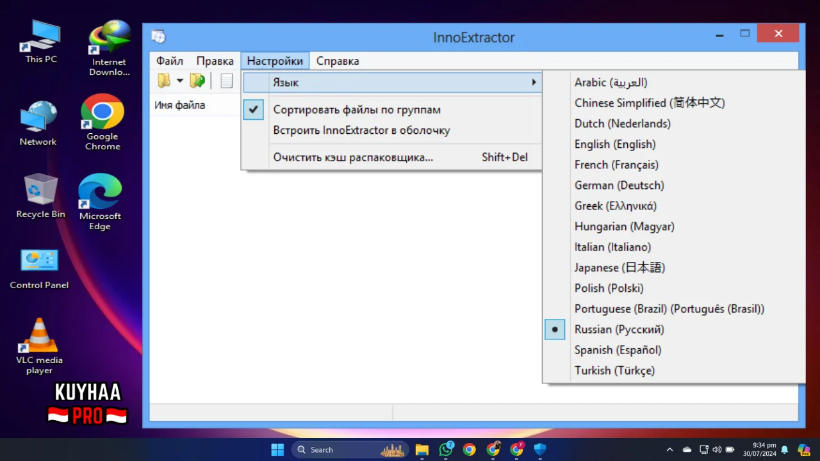Viewport: 820px width, 461px height.
Task: Click the volume speaker tray icon
Action: pos(716,449)
